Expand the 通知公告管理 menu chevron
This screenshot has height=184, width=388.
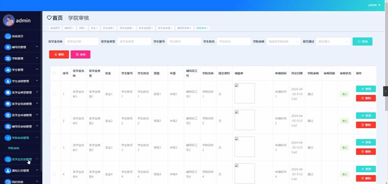pos(37,170)
